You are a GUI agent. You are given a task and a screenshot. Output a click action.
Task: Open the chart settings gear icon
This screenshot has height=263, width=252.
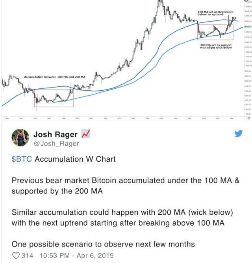coord(249,118)
